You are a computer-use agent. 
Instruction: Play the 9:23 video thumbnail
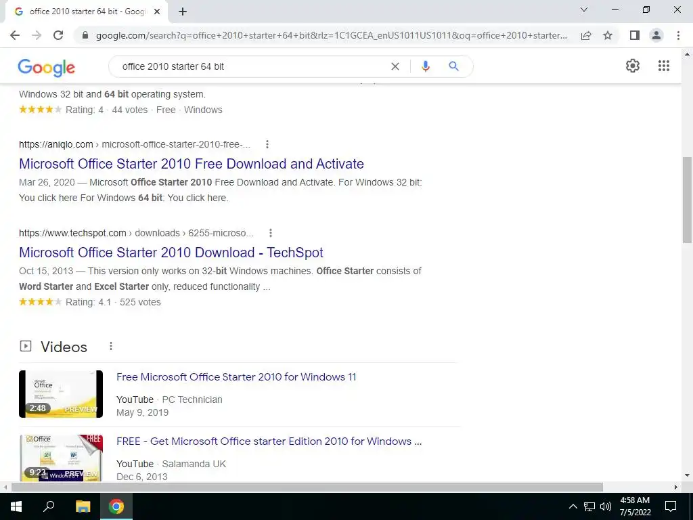pos(61,458)
